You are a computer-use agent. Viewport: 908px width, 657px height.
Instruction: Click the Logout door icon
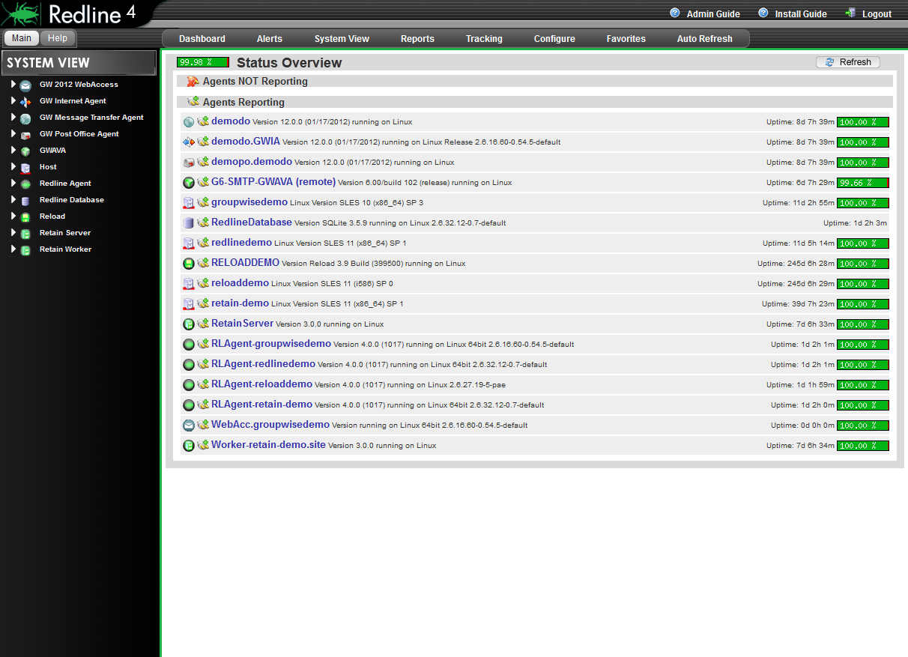point(850,13)
